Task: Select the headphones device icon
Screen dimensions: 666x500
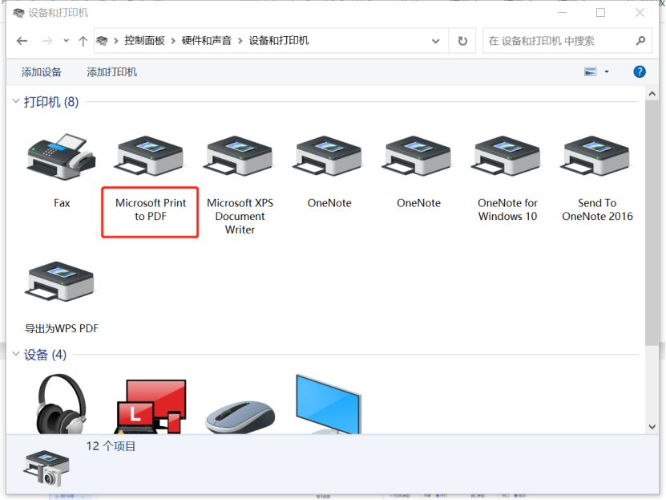Action: pos(62,404)
